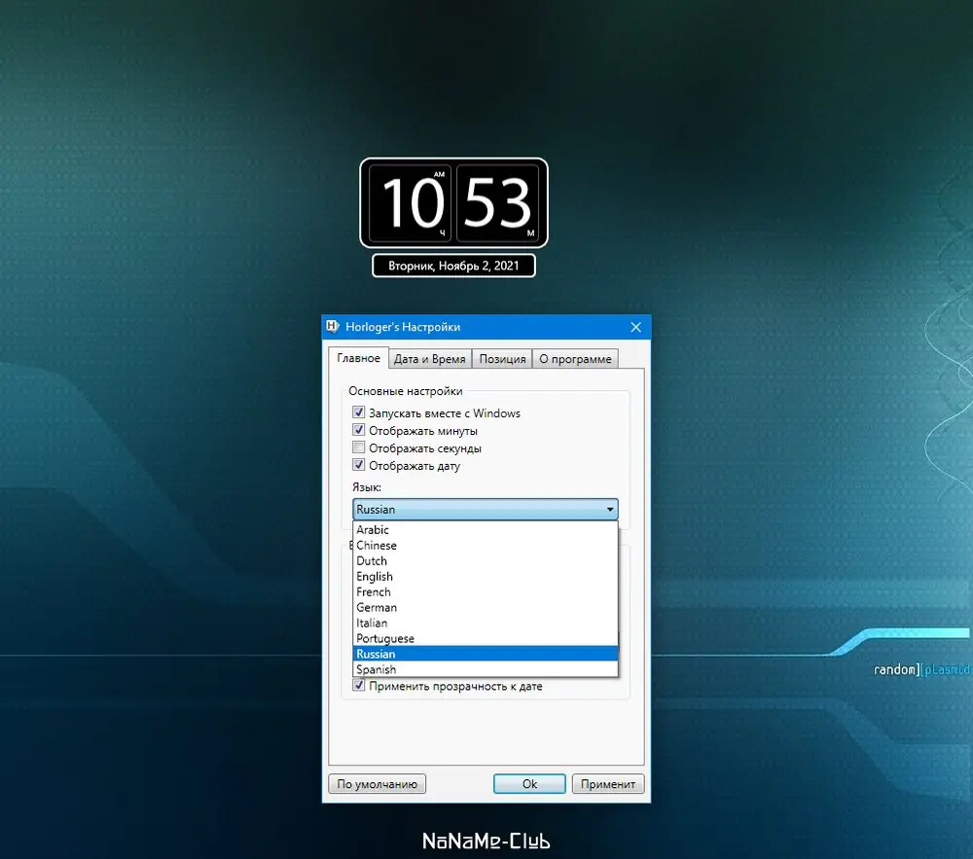Select Italian from language list
The width and height of the screenshot is (973, 859).
pos(486,623)
